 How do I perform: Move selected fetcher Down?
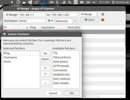[x=45, y=59]
